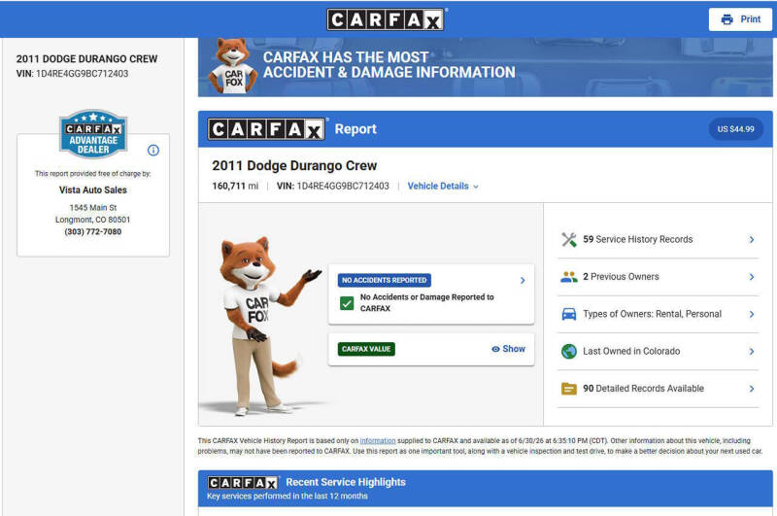Expand chevron for Service History Records
Image resolution: width=777 pixels, height=516 pixels.
tap(751, 239)
